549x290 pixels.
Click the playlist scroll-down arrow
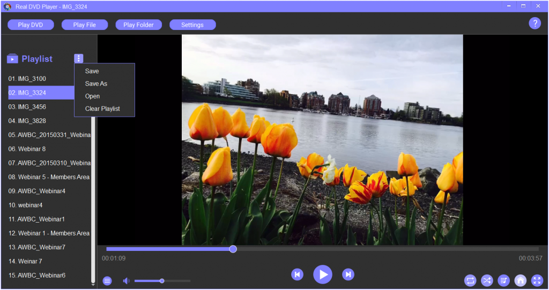coord(93,285)
